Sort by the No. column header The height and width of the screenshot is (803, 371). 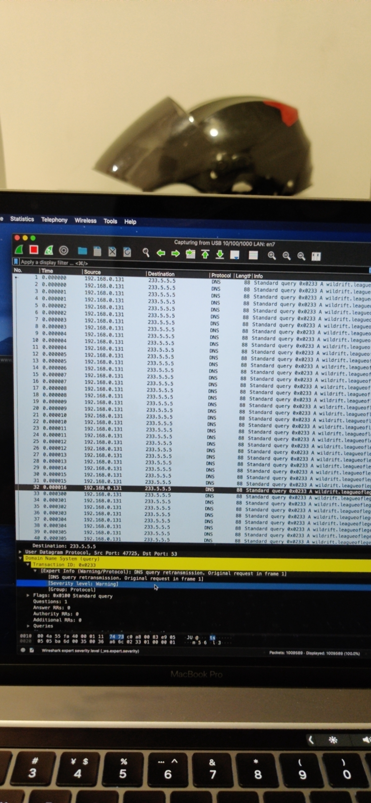pyautogui.click(x=18, y=270)
